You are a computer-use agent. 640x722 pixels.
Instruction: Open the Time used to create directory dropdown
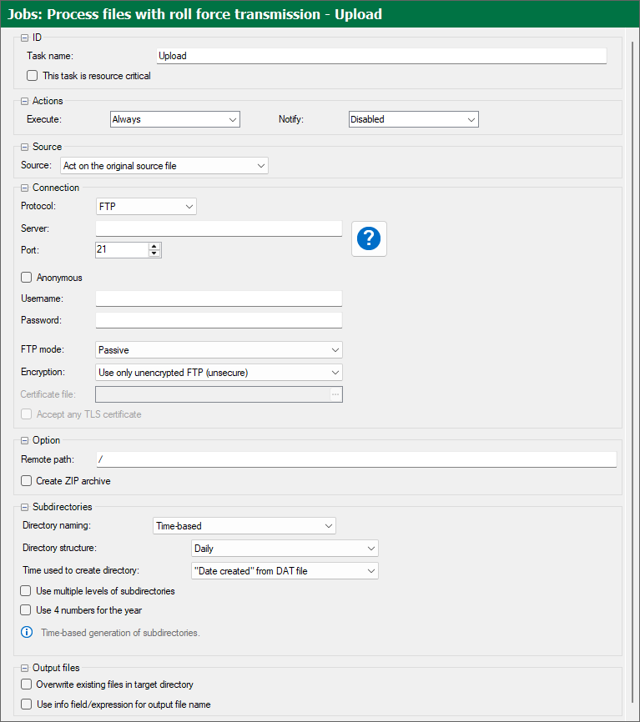[285, 571]
